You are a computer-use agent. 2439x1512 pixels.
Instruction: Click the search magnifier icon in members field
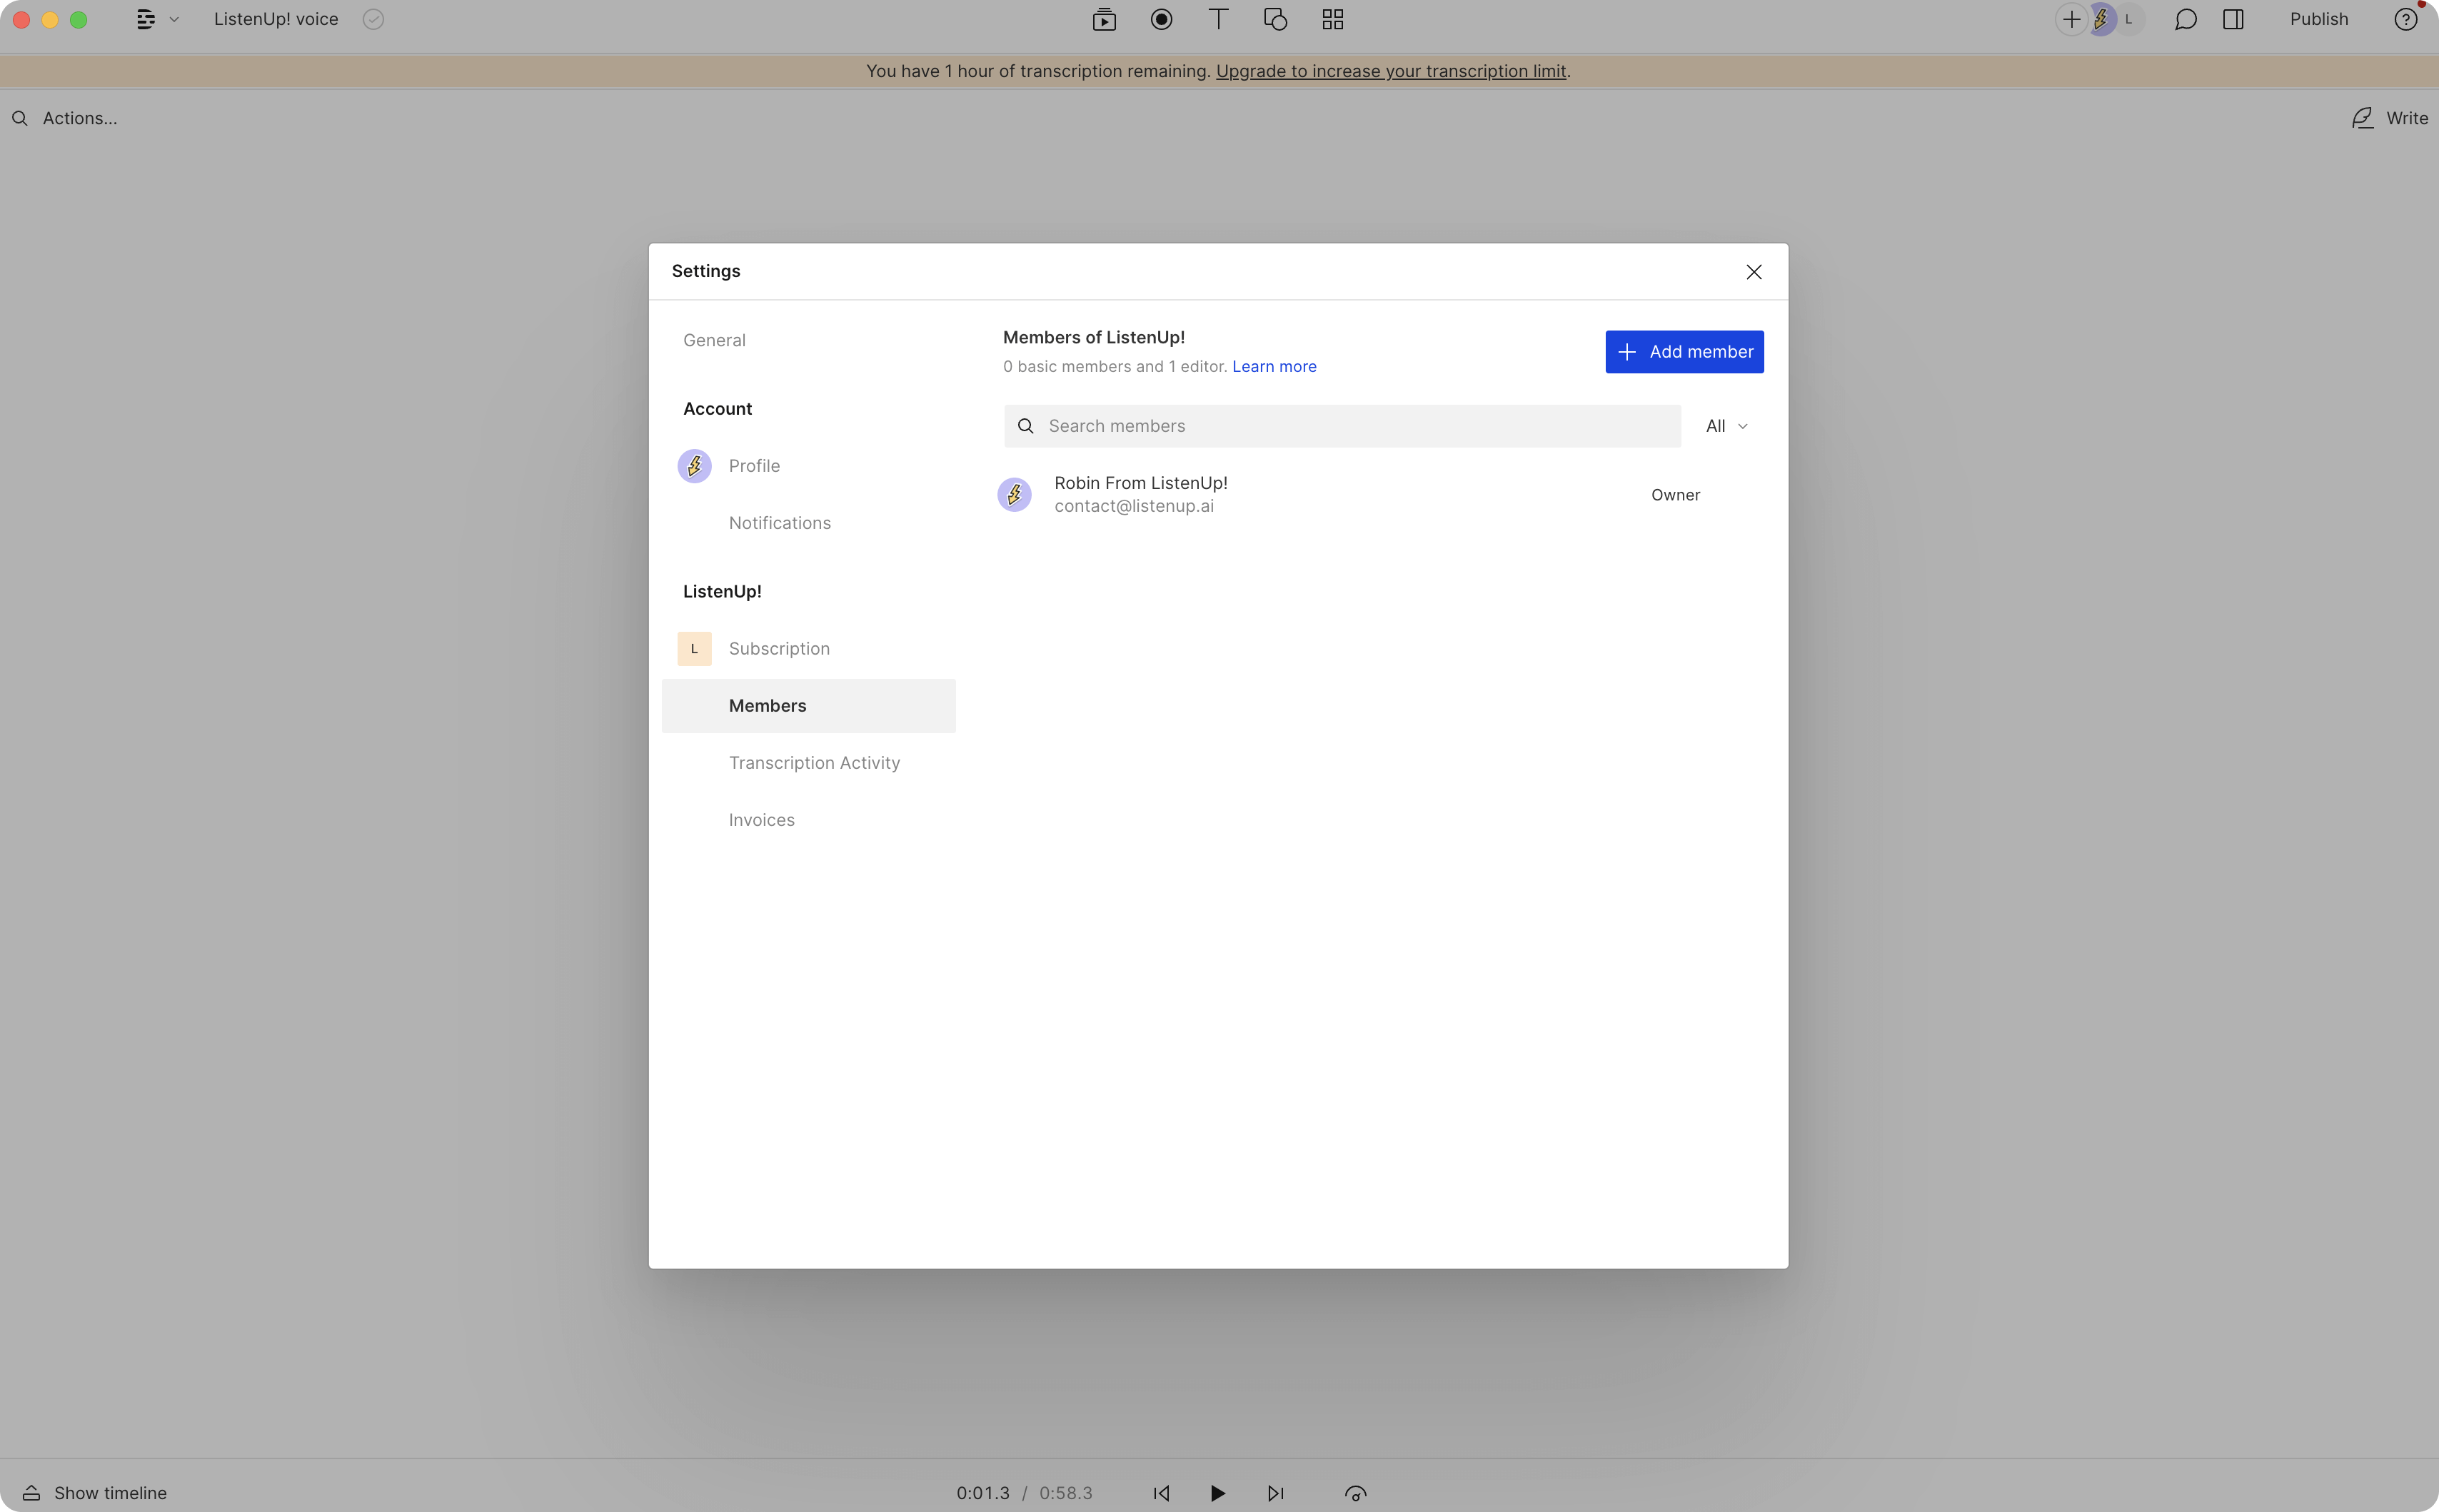(x=1025, y=426)
